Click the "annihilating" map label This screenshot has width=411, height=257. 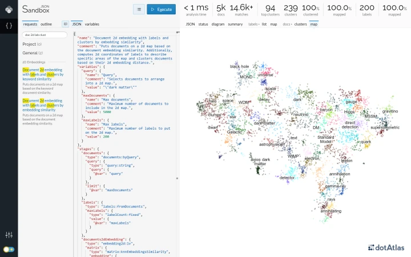click(331, 211)
